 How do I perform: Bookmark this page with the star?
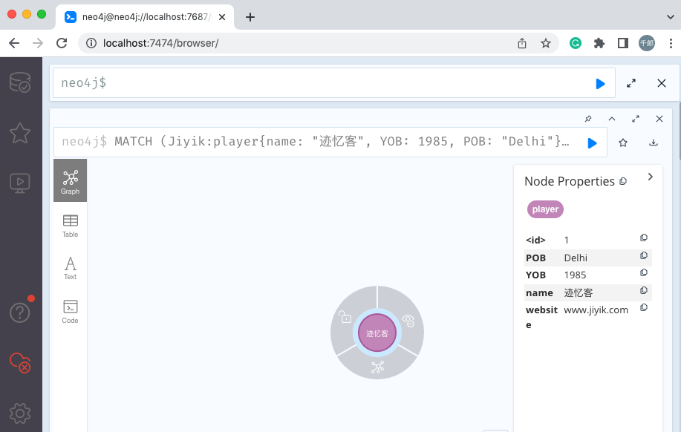(546, 43)
